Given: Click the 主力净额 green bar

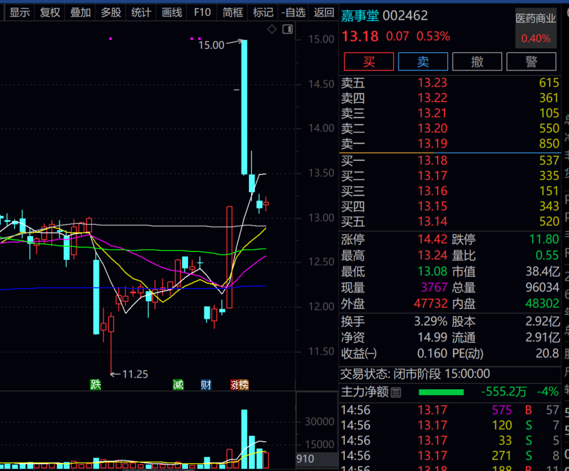Looking at the screenshot, I should [441, 392].
